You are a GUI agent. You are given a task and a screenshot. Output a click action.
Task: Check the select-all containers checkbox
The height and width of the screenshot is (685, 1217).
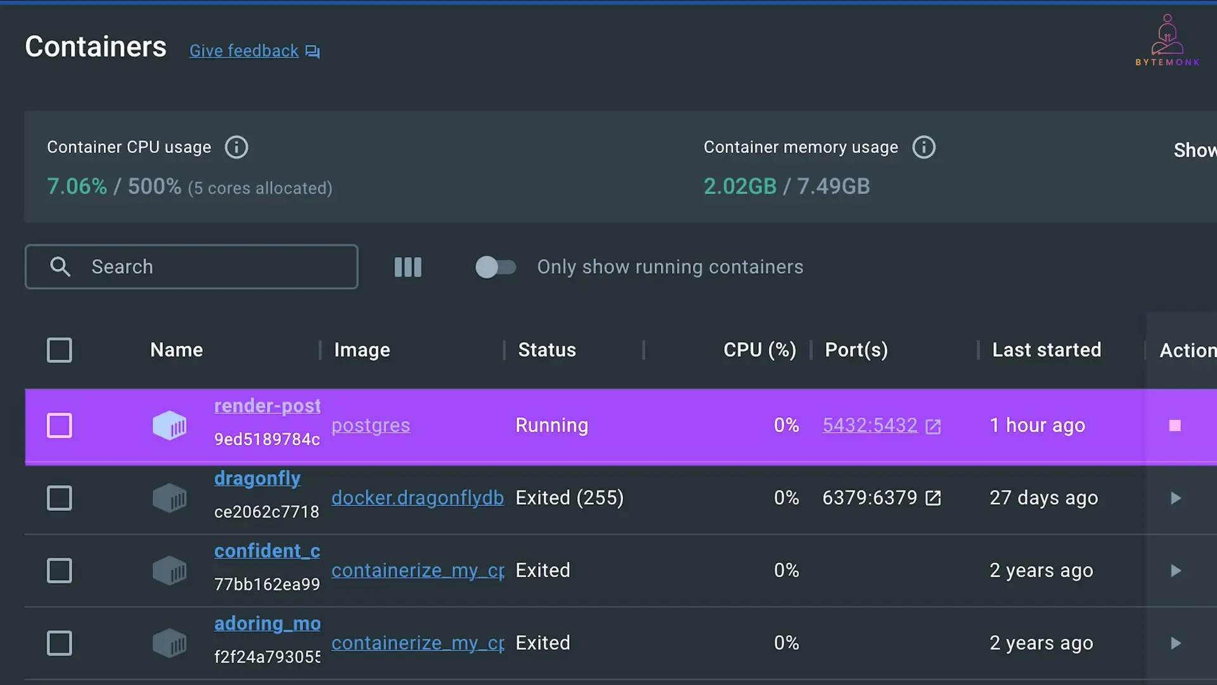tap(60, 350)
